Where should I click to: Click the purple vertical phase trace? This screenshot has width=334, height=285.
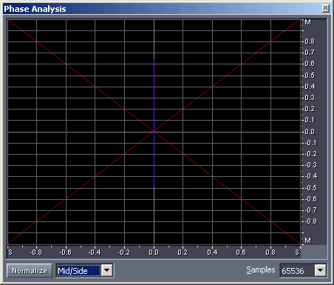click(154, 123)
